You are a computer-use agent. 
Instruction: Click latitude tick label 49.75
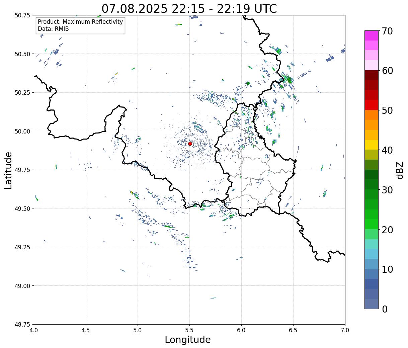click(22, 170)
